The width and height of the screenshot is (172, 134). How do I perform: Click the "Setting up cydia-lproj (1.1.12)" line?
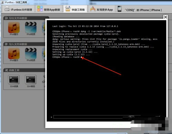(75, 52)
